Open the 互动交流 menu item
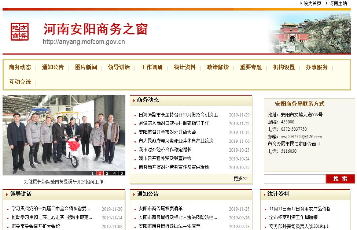The width and height of the screenshot is (357, 230). click(20, 82)
